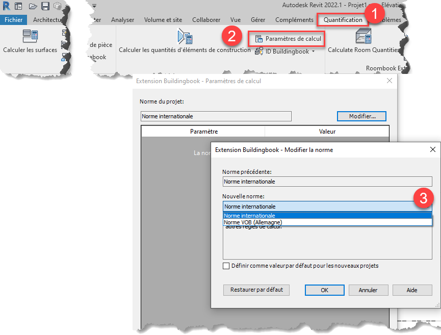
Task: Open Paramètres de calcul tool
Action: [287, 39]
